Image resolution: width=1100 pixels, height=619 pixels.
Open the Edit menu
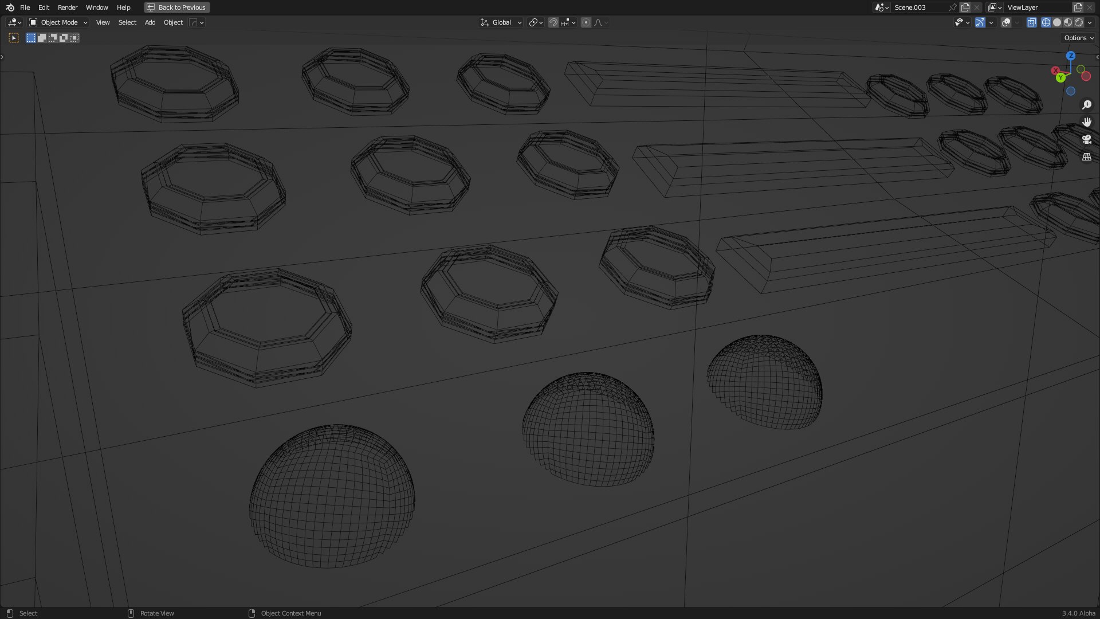pos(44,7)
